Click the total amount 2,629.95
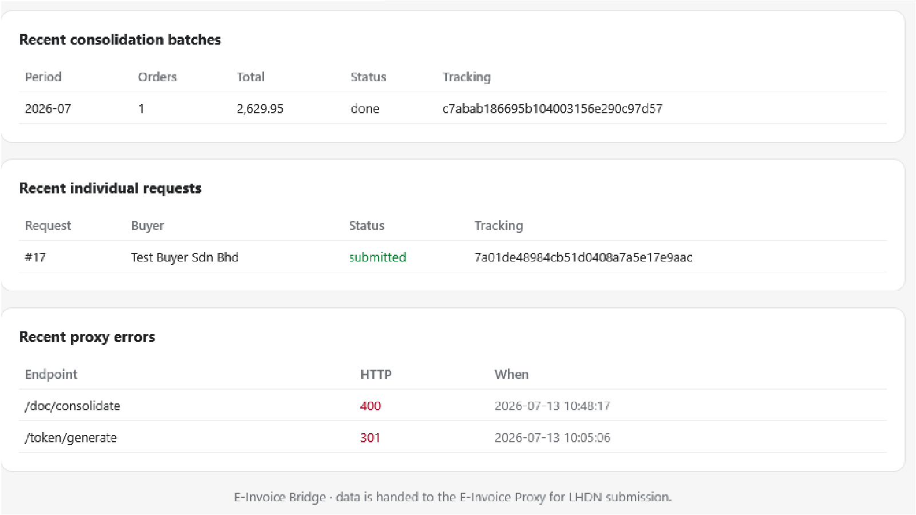 [x=260, y=109]
